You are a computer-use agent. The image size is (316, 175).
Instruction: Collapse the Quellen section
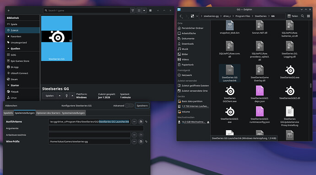(x=8, y=49)
